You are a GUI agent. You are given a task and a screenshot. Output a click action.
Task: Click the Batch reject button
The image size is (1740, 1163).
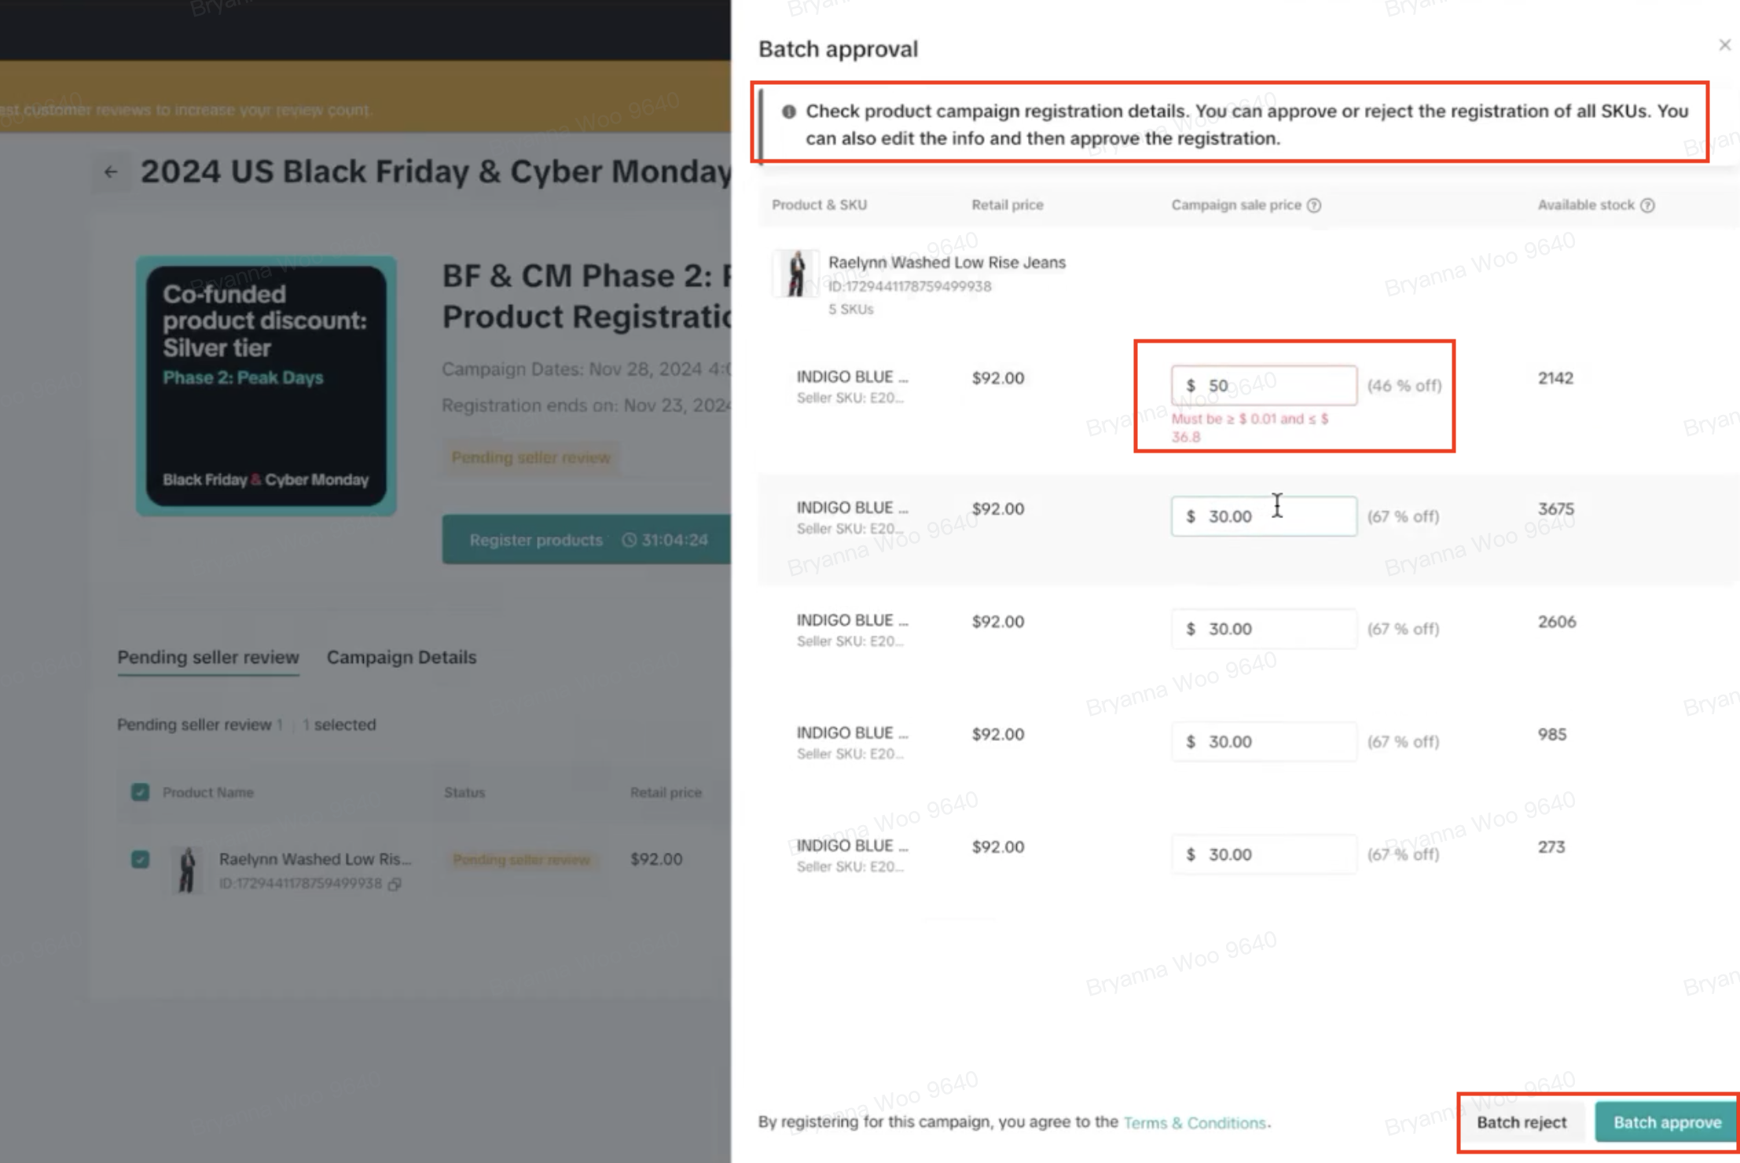1521,1122
